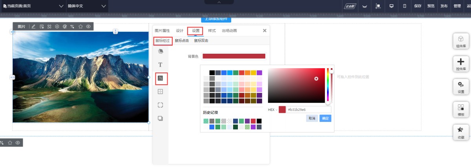The width and height of the screenshot is (471, 167).
Task: Click the star favorite icon in image toolbar
Action: point(80,27)
